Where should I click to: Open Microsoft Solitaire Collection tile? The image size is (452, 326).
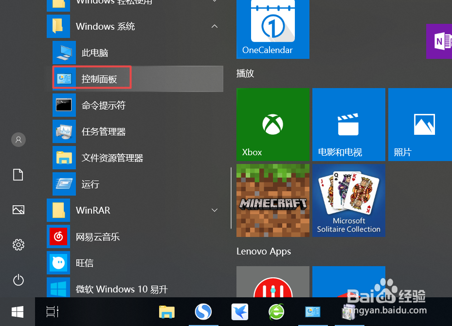click(349, 200)
